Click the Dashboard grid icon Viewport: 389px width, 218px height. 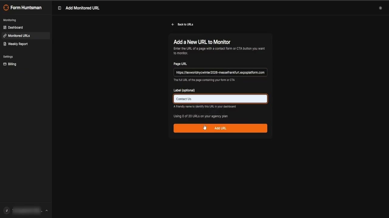(5, 28)
